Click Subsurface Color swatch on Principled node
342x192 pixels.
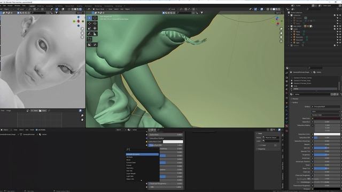point(173,142)
